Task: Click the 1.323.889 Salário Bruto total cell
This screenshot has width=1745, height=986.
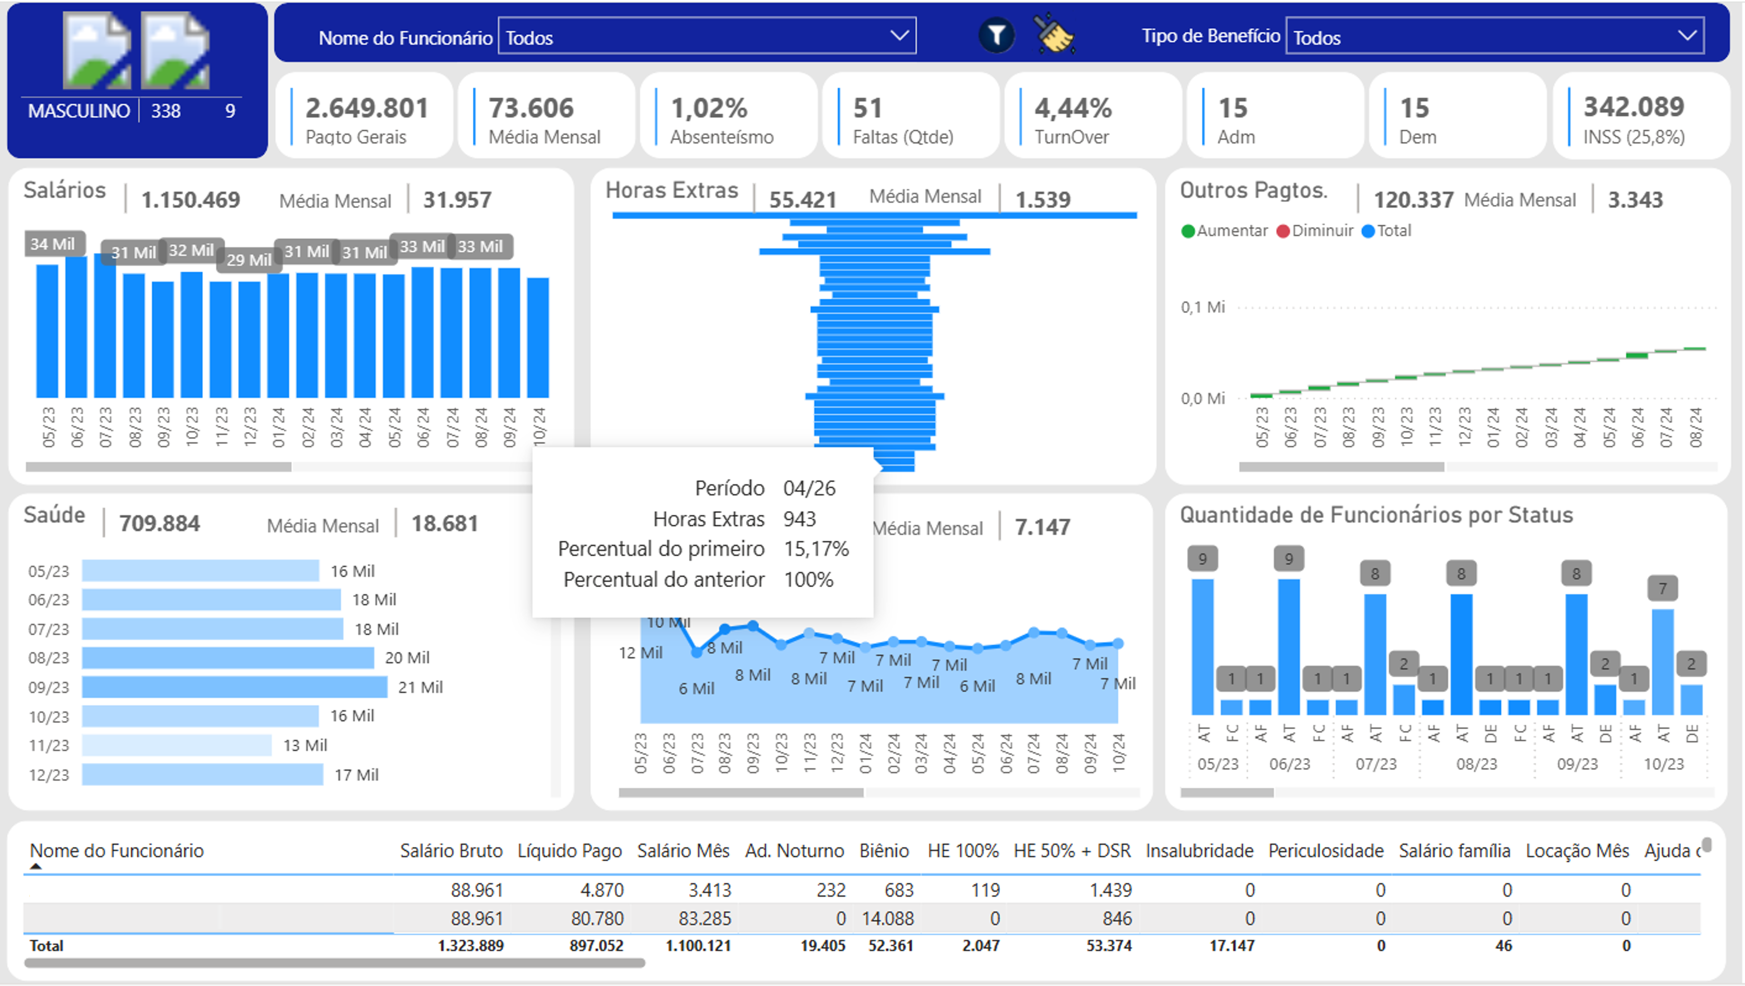Action: (x=470, y=945)
